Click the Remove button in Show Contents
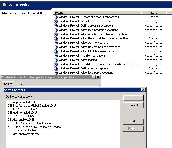The height and width of the screenshot is (148, 172). click(133, 129)
